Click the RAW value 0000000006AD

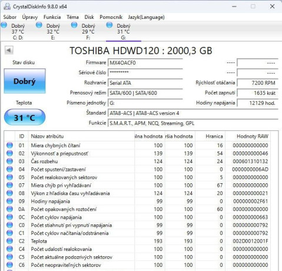[250, 169]
